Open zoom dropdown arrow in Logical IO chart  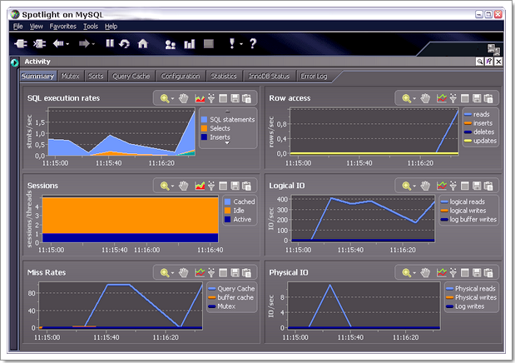click(x=414, y=186)
